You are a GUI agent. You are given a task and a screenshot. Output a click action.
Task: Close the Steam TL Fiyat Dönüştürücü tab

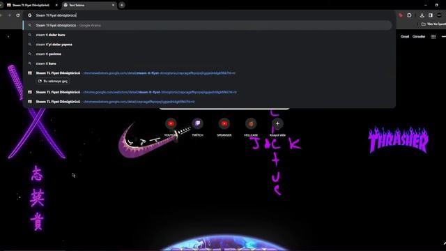pyautogui.click(x=56, y=5)
